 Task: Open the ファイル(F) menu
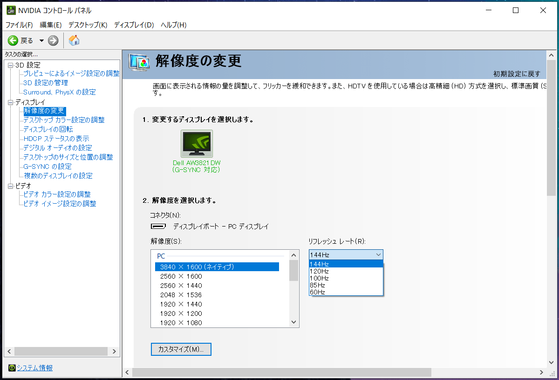coord(19,25)
